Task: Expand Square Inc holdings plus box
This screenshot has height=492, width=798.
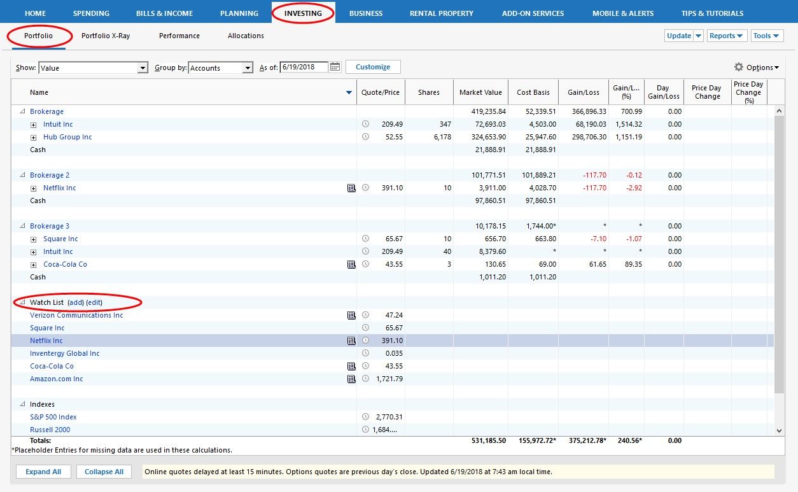Action: pos(34,239)
